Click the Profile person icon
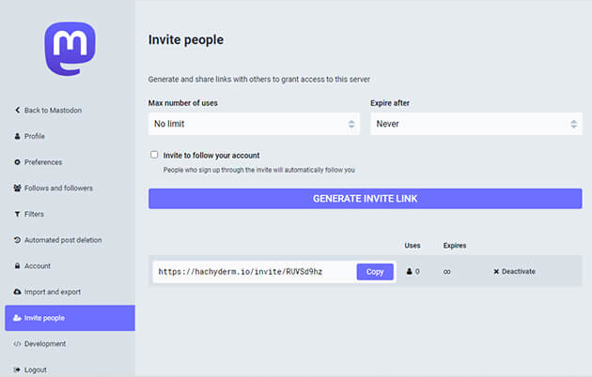The width and height of the screenshot is (592, 377). click(18, 136)
